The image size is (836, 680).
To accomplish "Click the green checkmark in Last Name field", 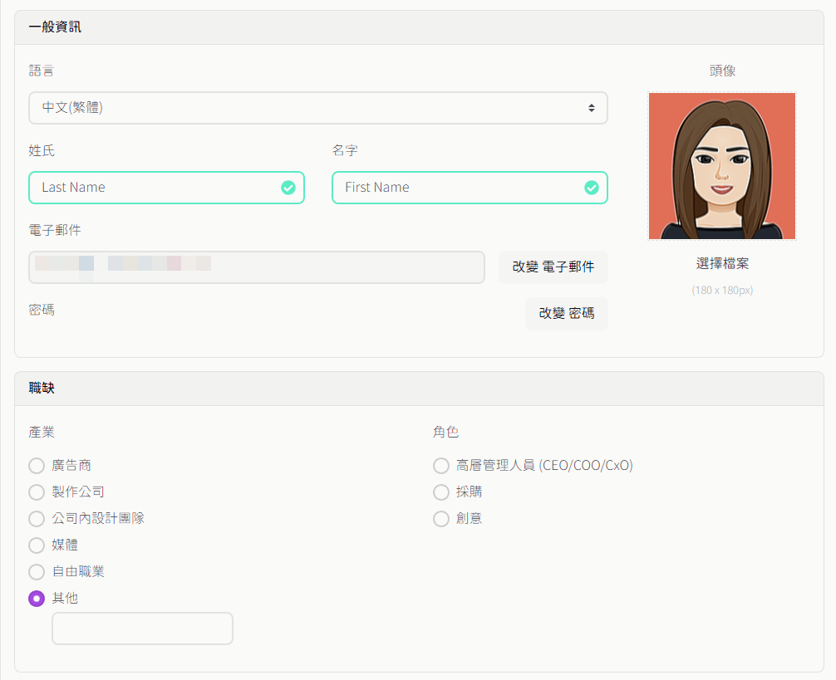I will coord(288,188).
